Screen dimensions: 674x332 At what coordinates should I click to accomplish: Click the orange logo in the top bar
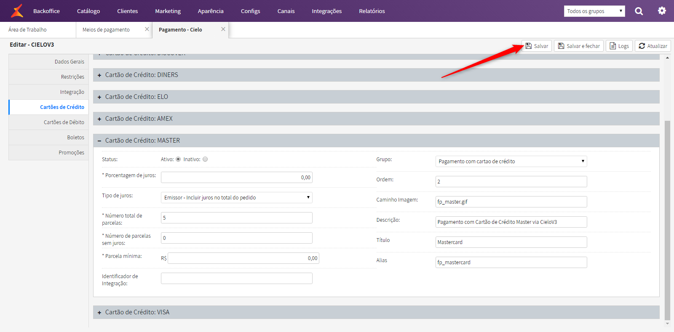[17, 11]
